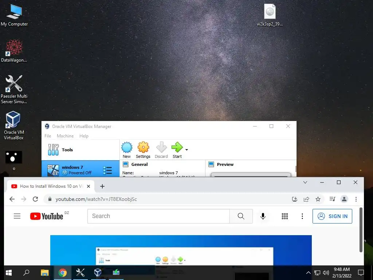The image size is (373, 280).
Task: Start the VM with green arrow
Action: point(177,150)
